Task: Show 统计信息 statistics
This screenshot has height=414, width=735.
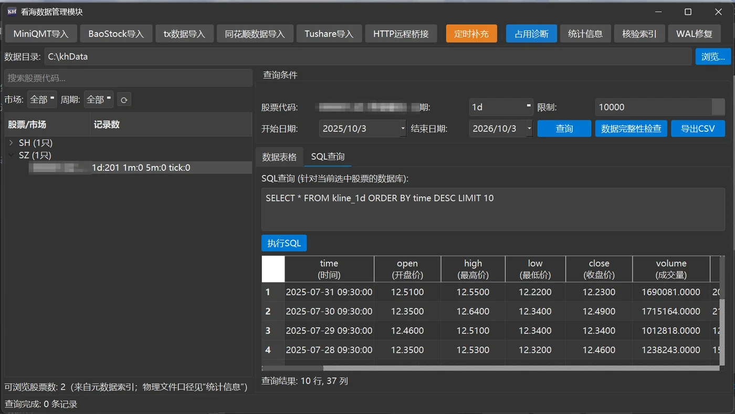Action: [x=585, y=34]
